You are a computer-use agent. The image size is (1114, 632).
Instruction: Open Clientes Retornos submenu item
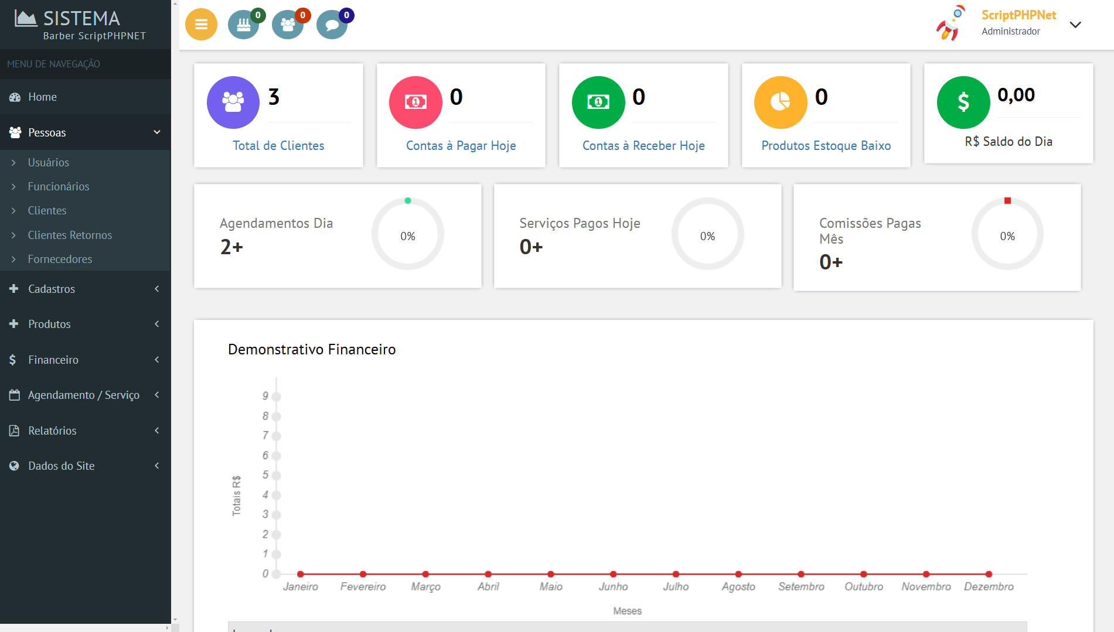click(x=70, y=235)
